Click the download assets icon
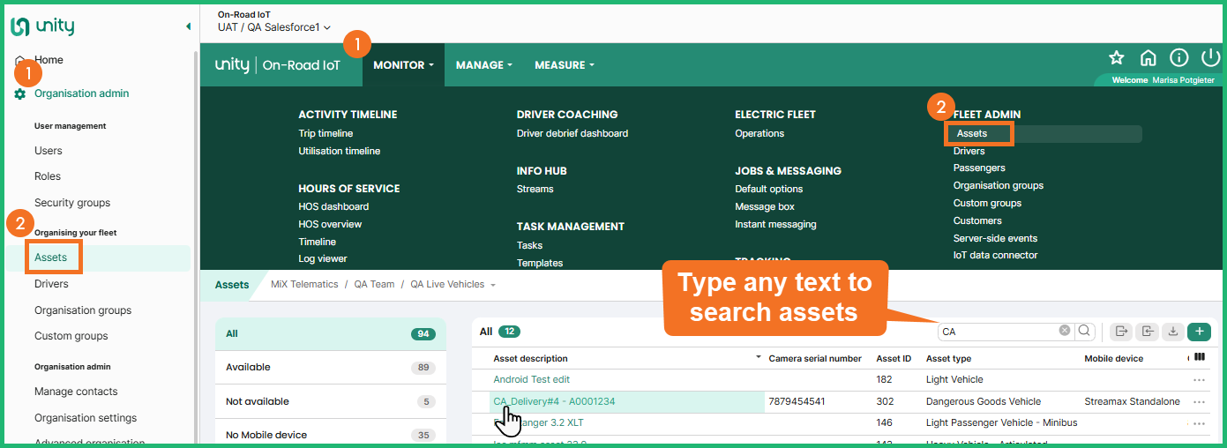 [x=1172, y=331]
